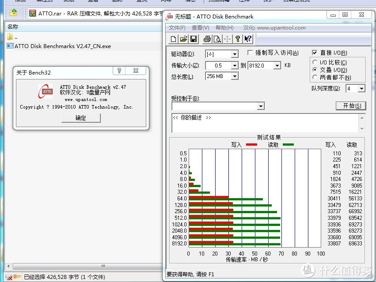Click the 1024.0 row label in chart
Image resolution: width=376 pixels, height=282 pixels.
coord(179,225)
